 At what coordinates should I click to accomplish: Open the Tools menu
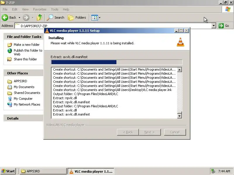pos(55,9)
